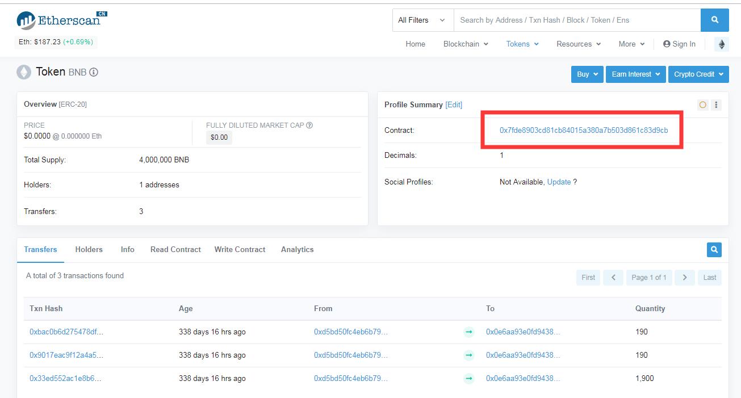Viewport: 741px width, 398px height.
Task: Switch to the Analytics tab
Action: pyautogui.click(x=297, y=249)
